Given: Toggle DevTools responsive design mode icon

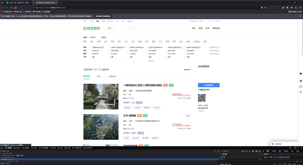Looking at the screenshot, I should [295, 148].
